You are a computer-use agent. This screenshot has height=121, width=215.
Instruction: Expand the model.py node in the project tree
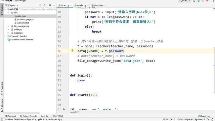(x=8, y=33)
